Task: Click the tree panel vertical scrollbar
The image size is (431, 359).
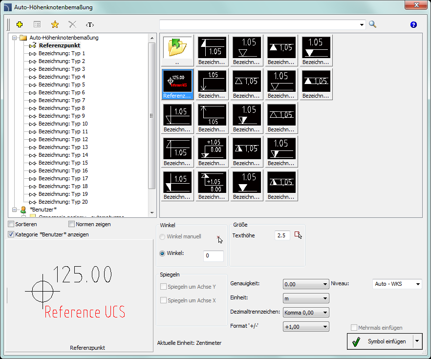Action: click(x=151, y=116)
